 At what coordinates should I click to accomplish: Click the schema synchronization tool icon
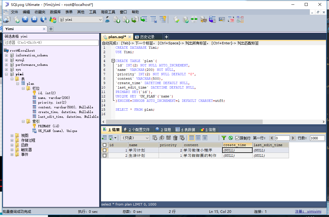(x=194, y=20)
